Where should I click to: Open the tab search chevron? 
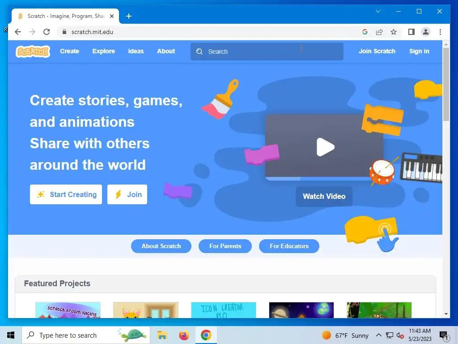click(x=378, y=11)
